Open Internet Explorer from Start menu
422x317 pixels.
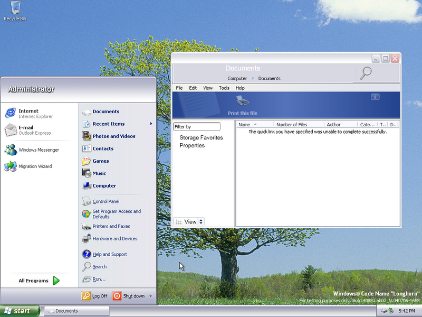point(11,113)
